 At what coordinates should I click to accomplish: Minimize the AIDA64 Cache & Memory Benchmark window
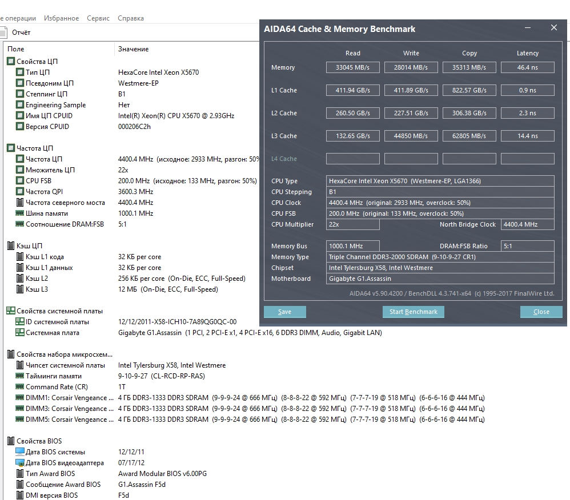tap(528, 28)
